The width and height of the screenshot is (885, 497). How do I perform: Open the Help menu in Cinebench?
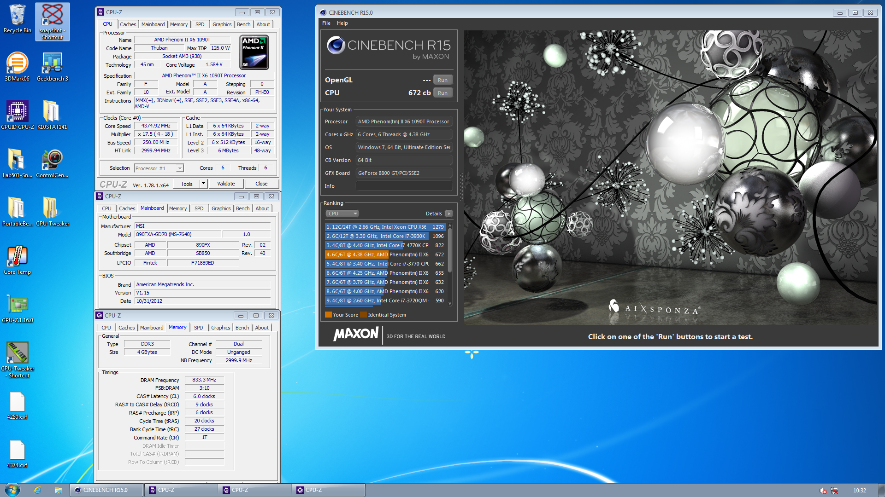[x=342, y=23]
